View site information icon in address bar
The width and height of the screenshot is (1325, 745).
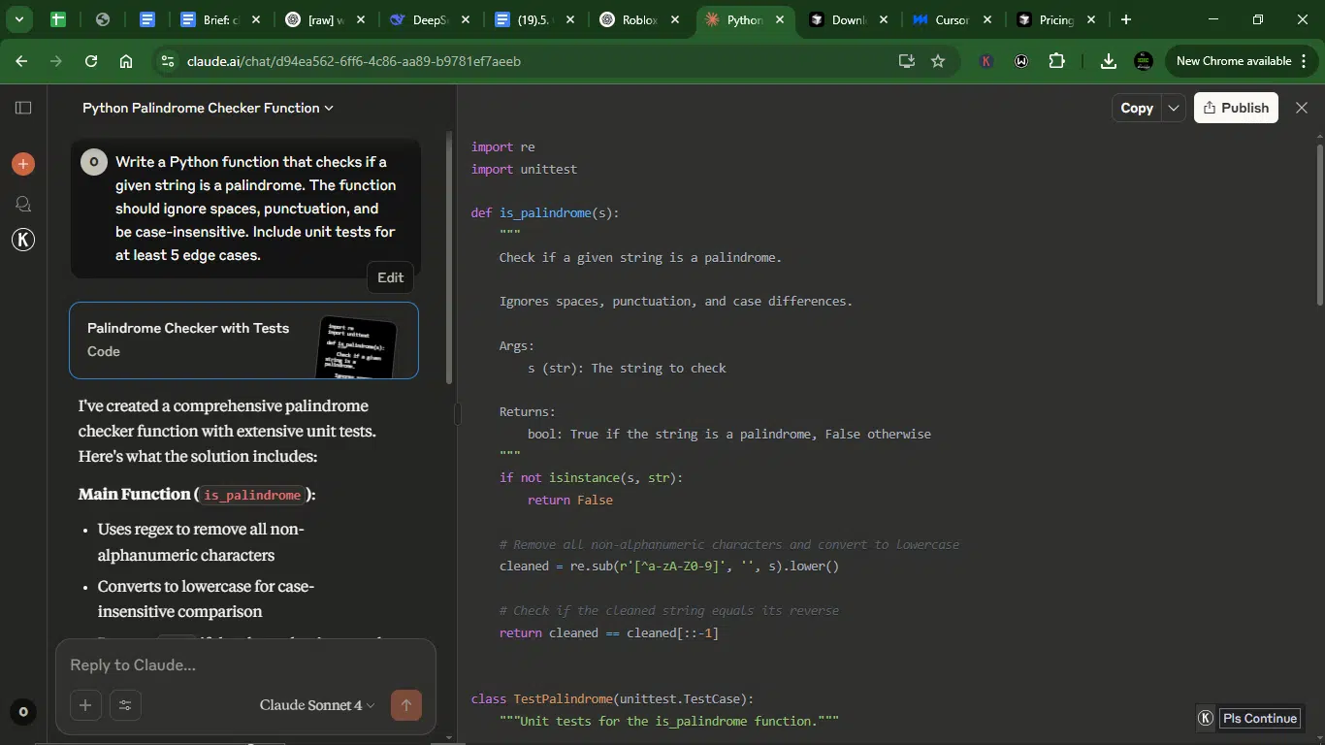pos(168,61)
